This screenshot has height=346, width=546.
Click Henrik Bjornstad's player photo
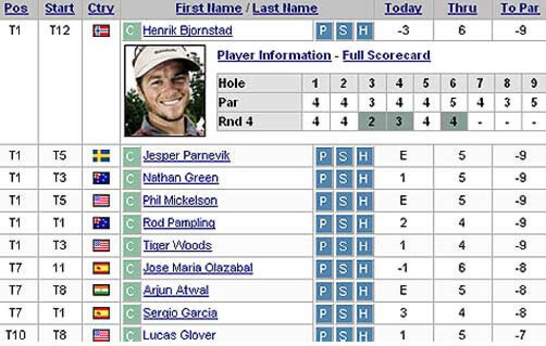165,91
